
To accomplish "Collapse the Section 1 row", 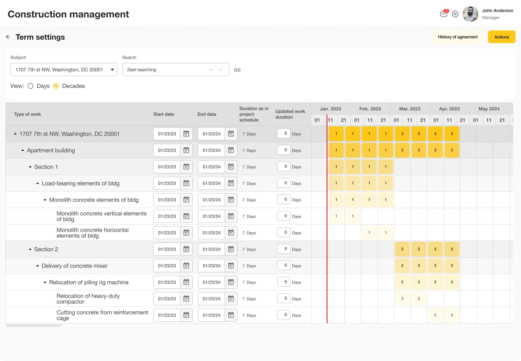I will [x=30, y=167].
